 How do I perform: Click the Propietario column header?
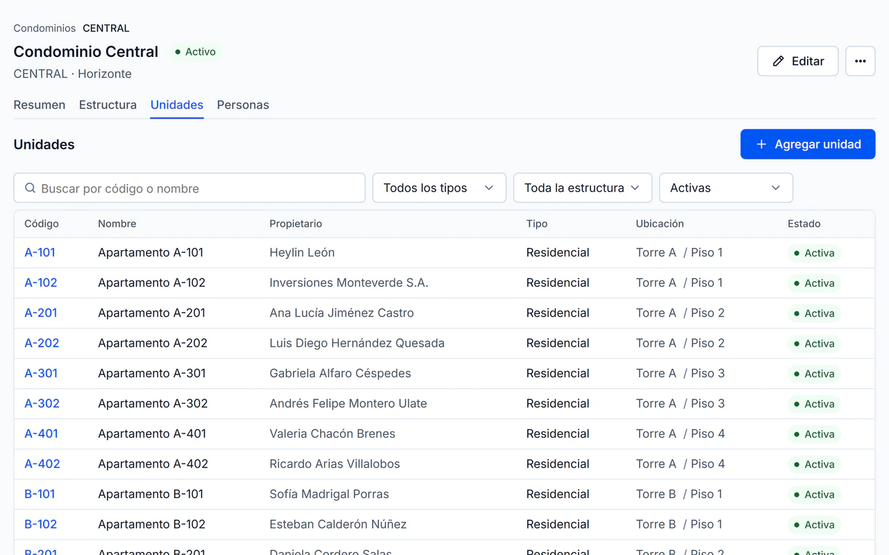pyautogui.click(x=296, y=224)
